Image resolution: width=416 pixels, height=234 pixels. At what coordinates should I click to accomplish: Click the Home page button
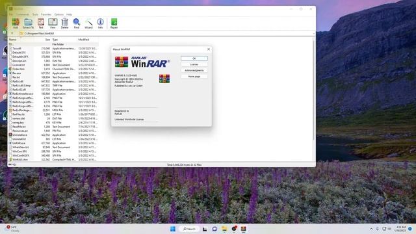pyautogui.click(x=194, y=77)
